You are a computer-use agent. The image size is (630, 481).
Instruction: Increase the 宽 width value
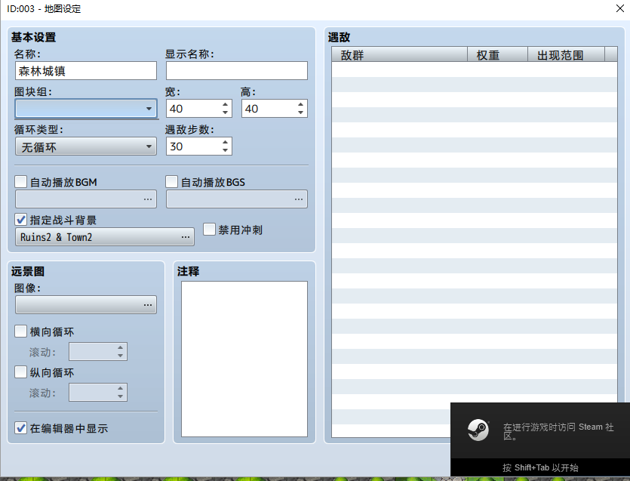click(x=225, y=104)
